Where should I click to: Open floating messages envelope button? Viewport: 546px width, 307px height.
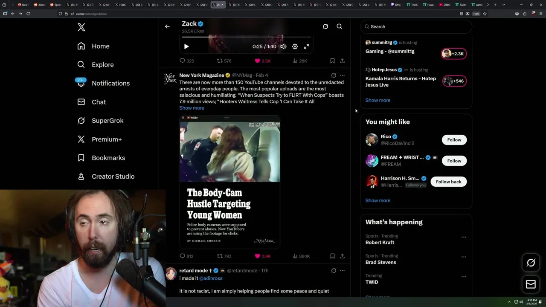click(x=531, y=284)
